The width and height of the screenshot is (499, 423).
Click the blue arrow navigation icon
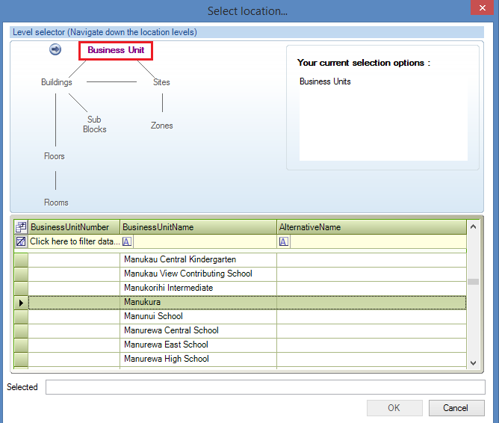(55, 49)
